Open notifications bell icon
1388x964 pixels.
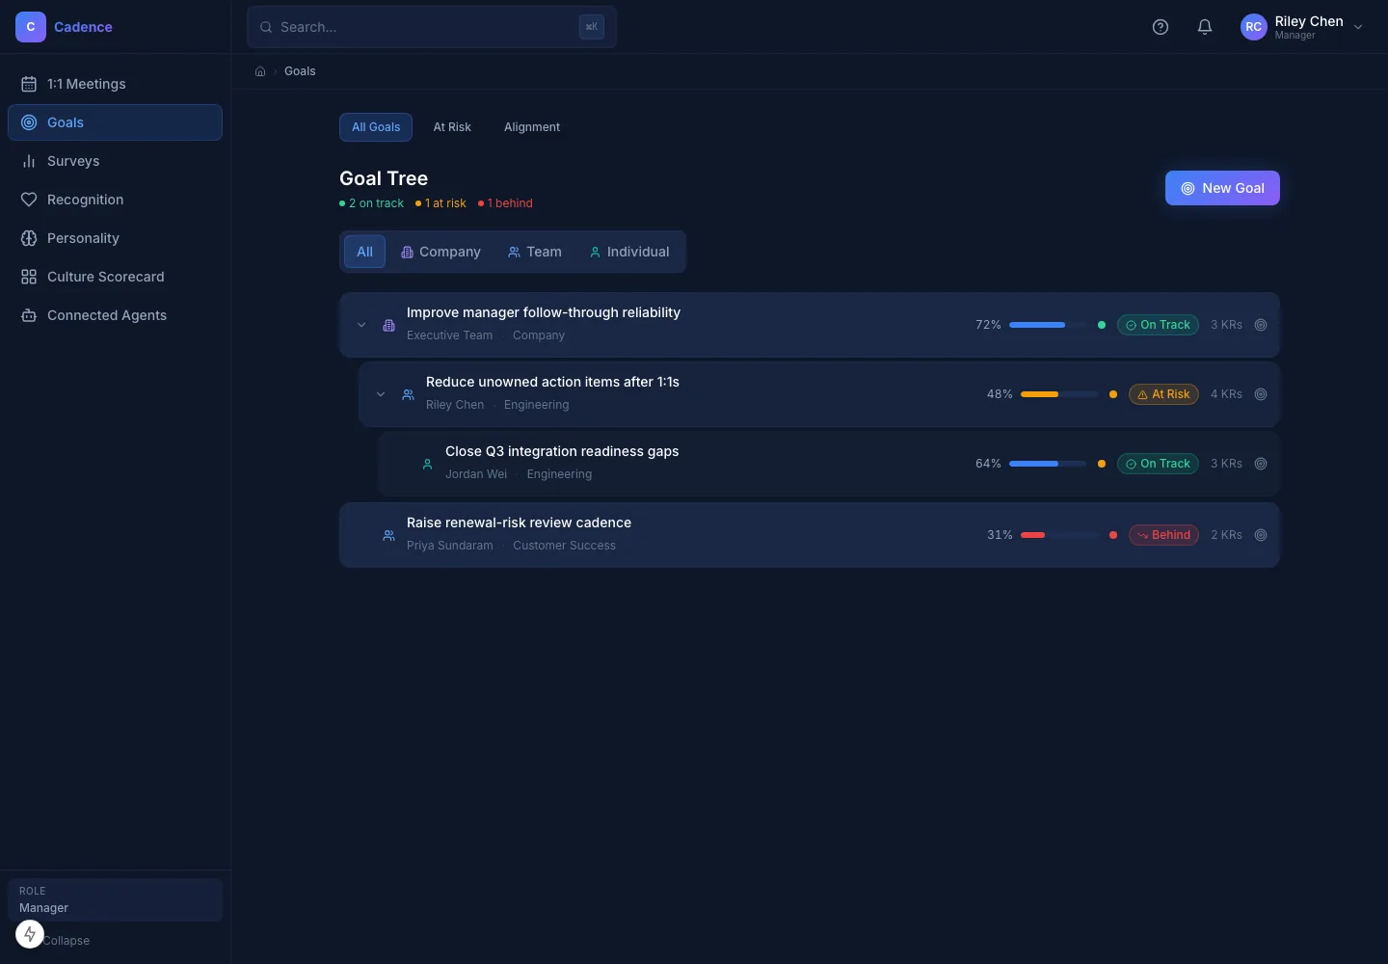coord(1205,27)
